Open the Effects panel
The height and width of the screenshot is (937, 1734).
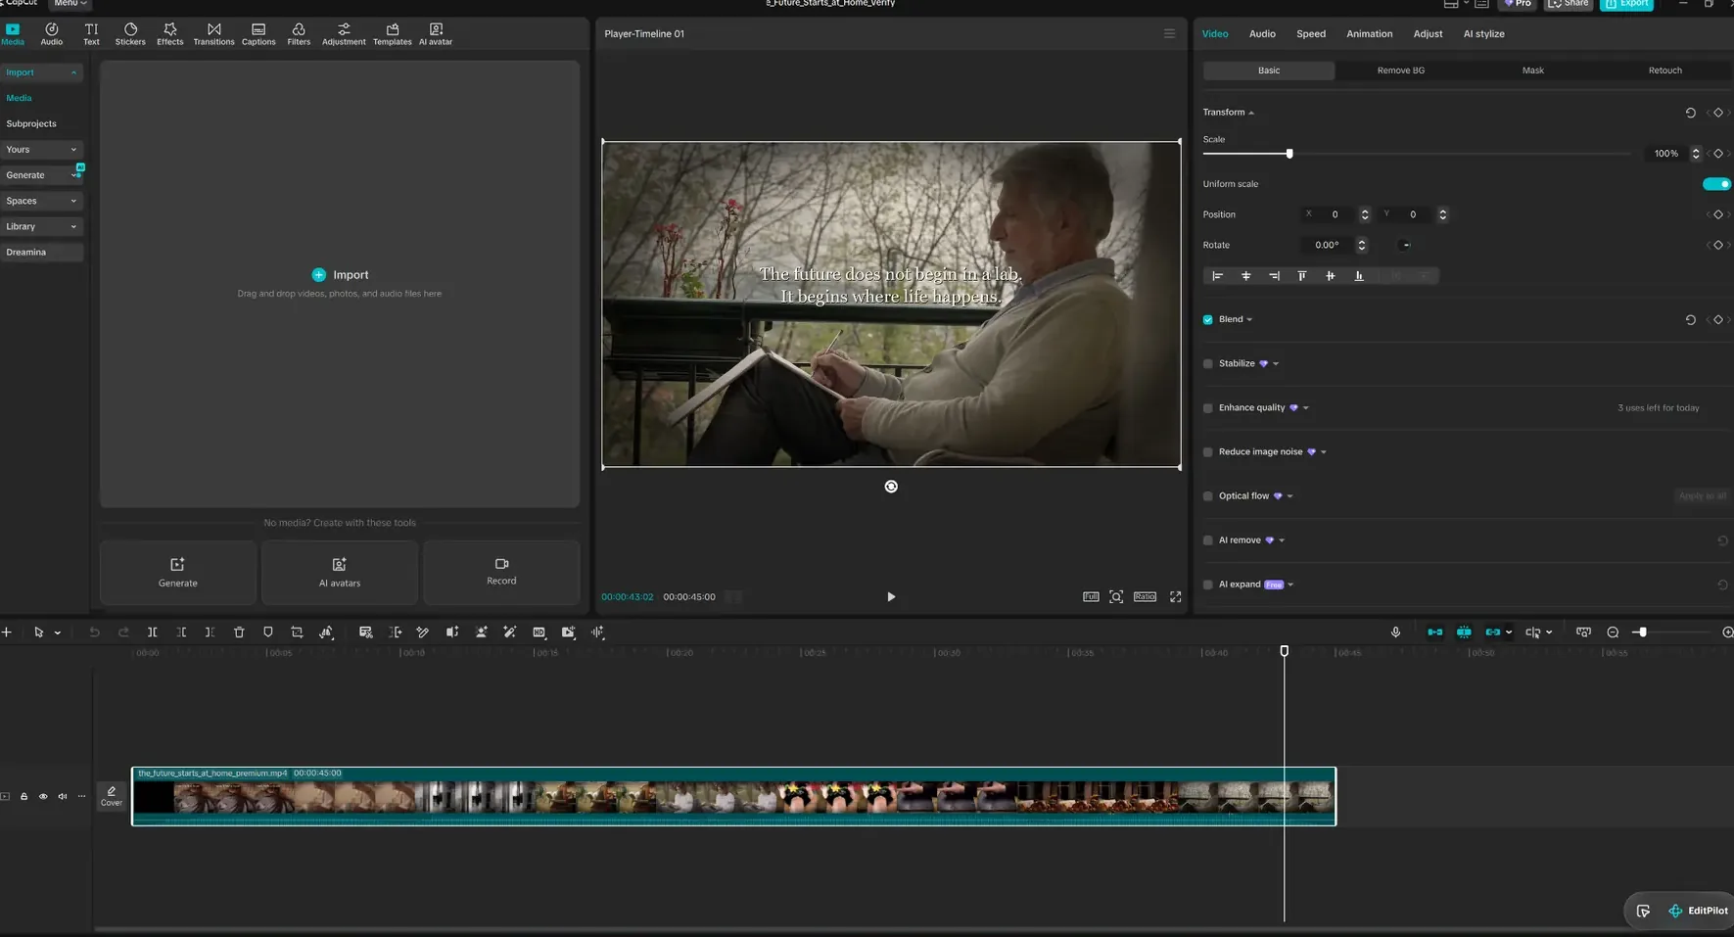click(x=169, y=33)
